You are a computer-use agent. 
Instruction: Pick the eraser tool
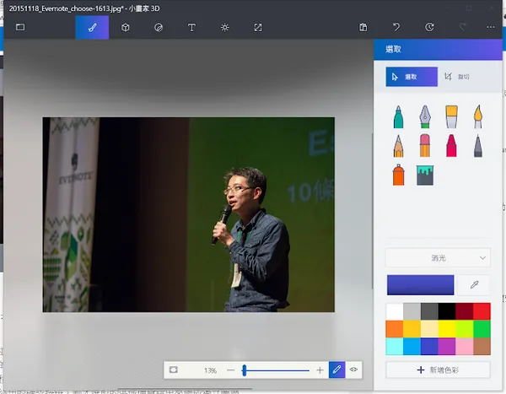[425, 145]
